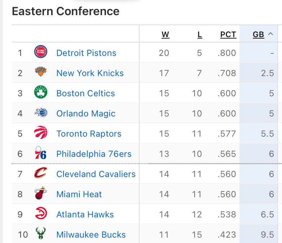Image resolution: width=282 pixels, height=243 pixels.
Task: Open the New York Knicks link
Action: point(90,73)
